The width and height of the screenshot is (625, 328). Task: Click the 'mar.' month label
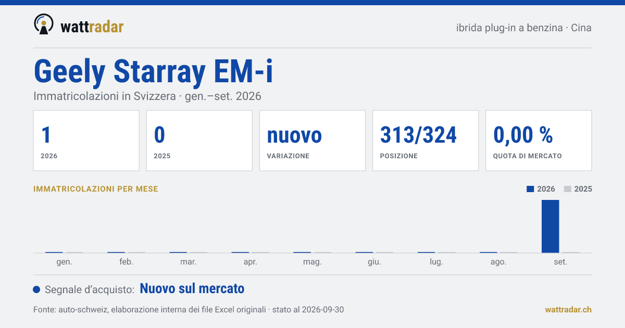coord(188,262)
